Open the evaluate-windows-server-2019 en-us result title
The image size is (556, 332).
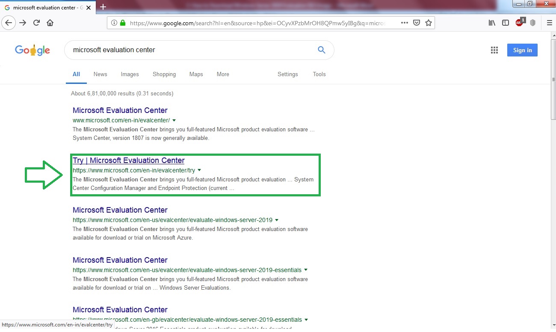[x=120, y=210]
